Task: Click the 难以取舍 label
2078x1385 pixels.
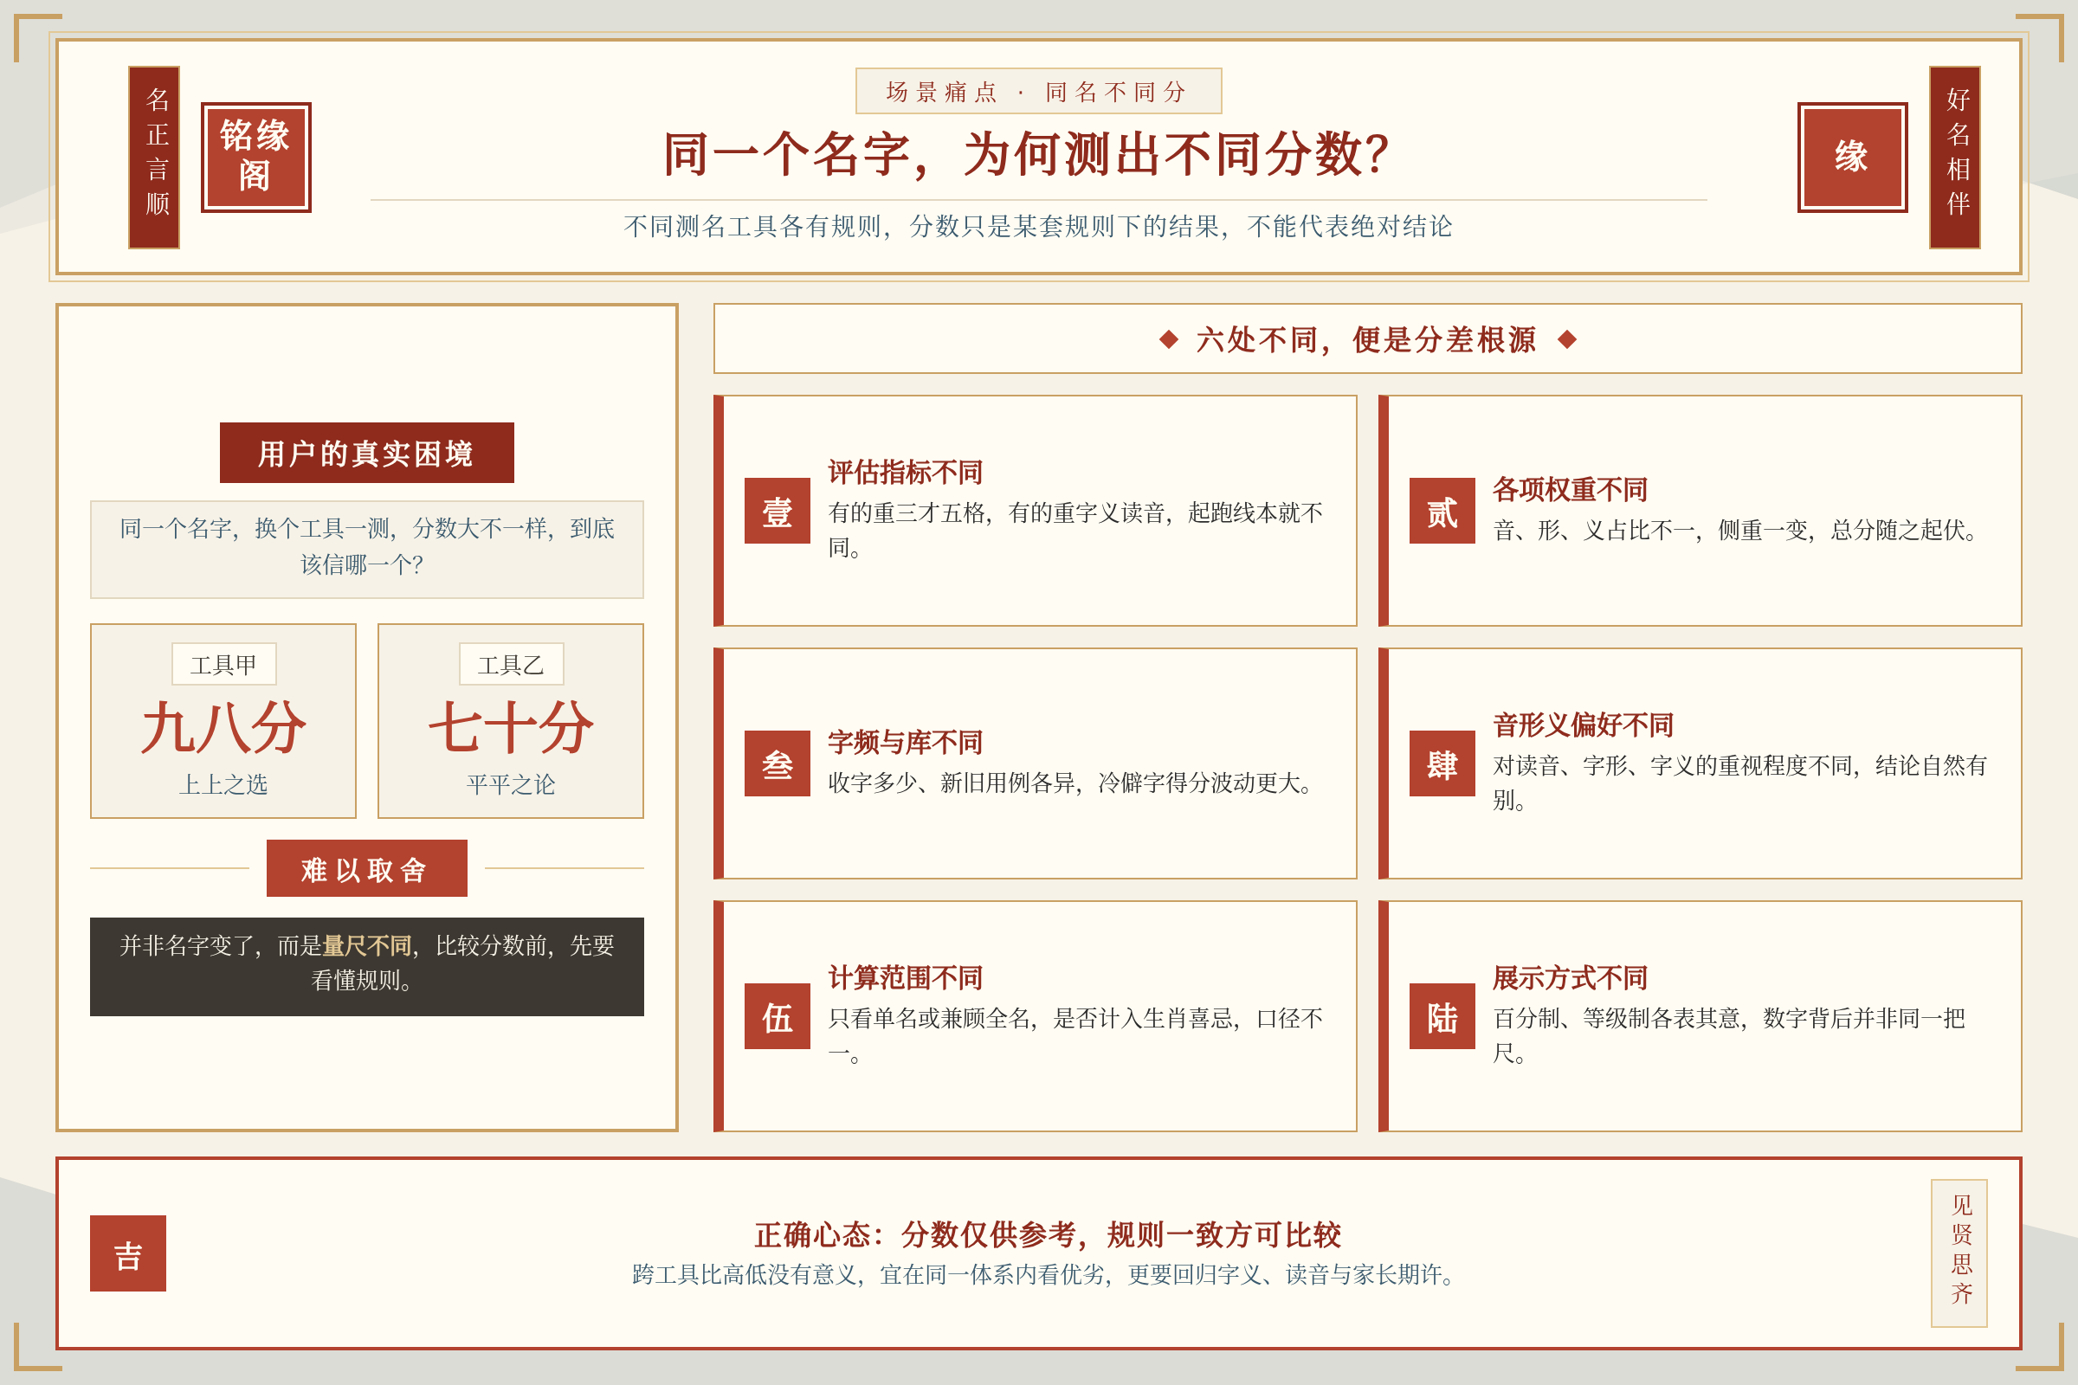Action: point(366,868)
